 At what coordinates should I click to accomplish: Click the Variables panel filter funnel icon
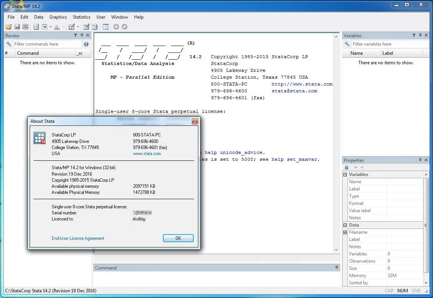click(x=414, y=35)
